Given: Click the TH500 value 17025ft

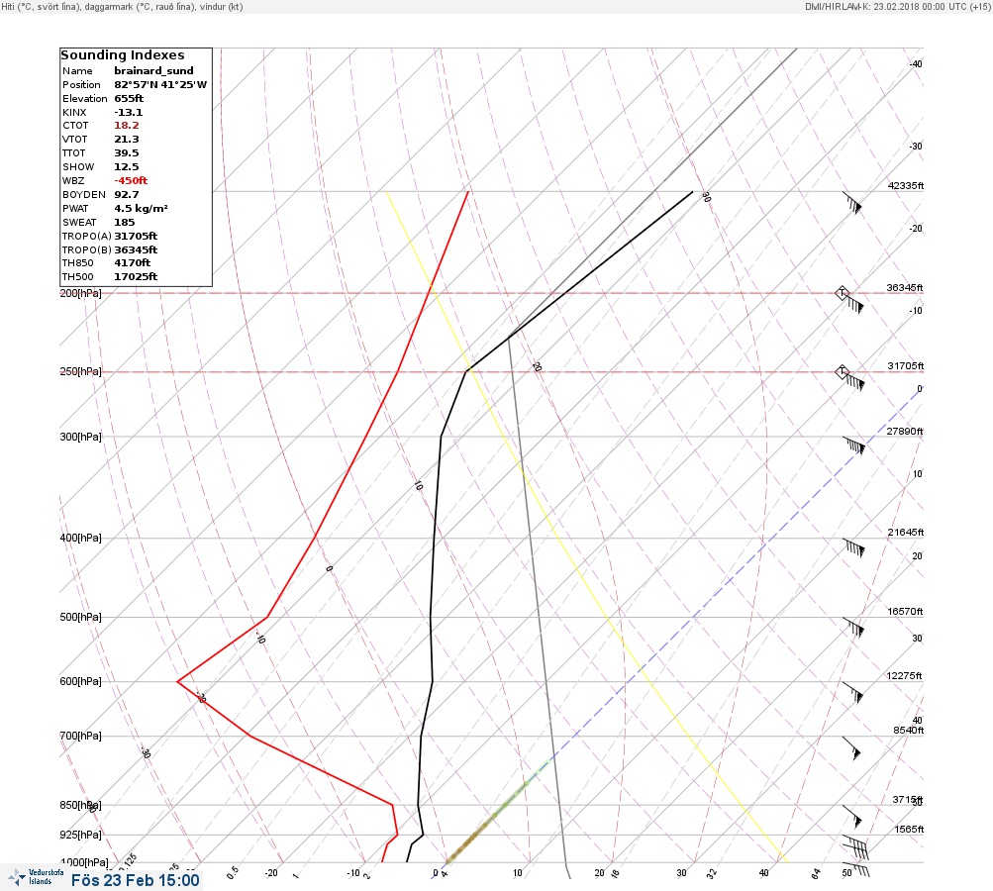Looking at the screenshot, I should (136, 277).
